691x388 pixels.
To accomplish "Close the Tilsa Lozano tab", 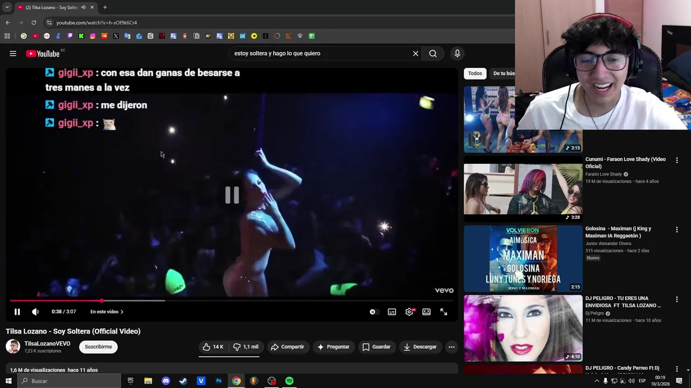I will [92, 7].
